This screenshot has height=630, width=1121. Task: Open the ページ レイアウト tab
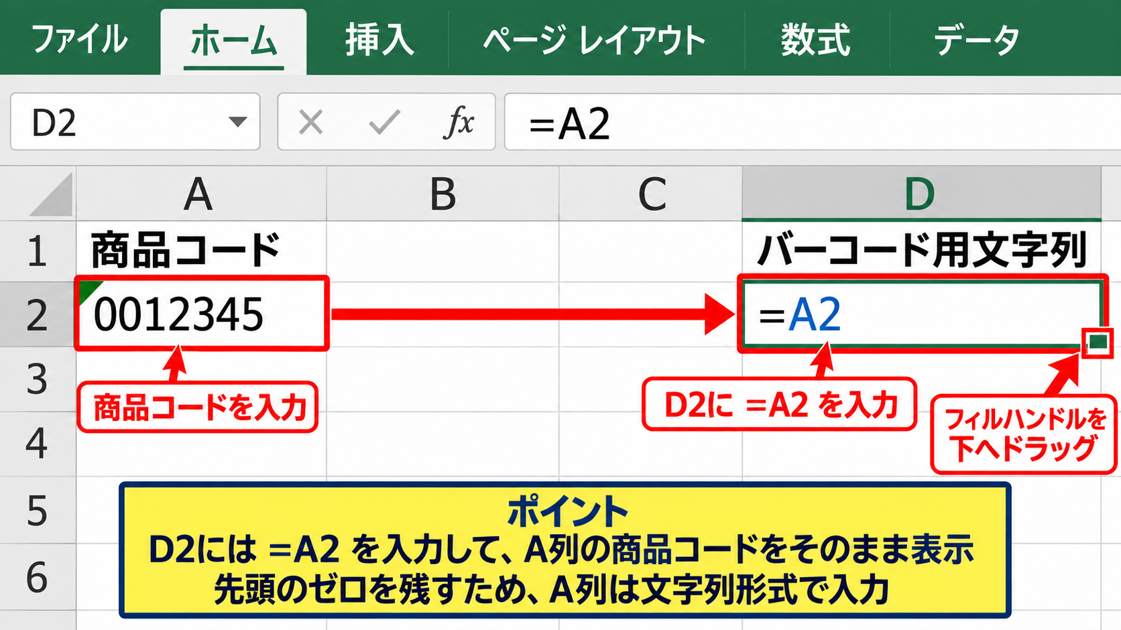(594, 39)
